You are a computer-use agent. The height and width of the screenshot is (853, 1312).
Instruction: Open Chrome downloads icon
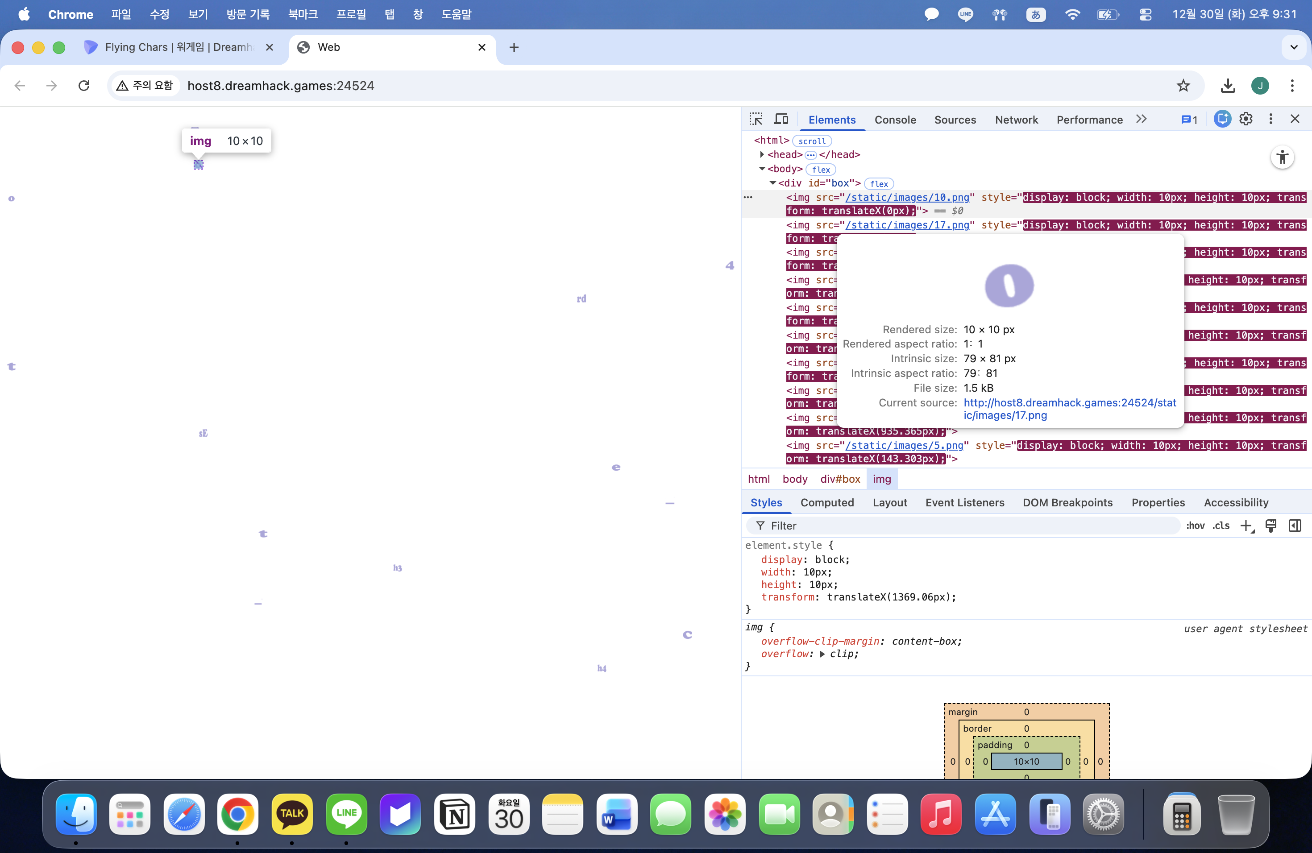tap(1228, 85)
